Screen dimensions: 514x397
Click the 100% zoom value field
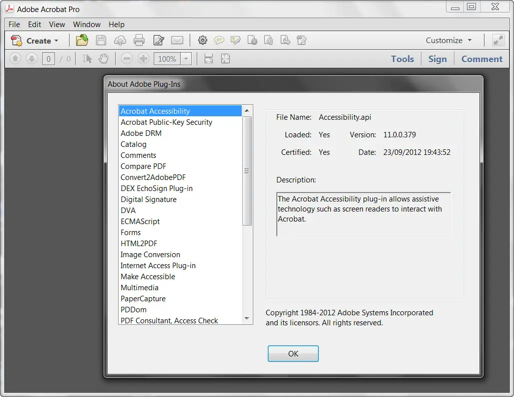(167, 59)
